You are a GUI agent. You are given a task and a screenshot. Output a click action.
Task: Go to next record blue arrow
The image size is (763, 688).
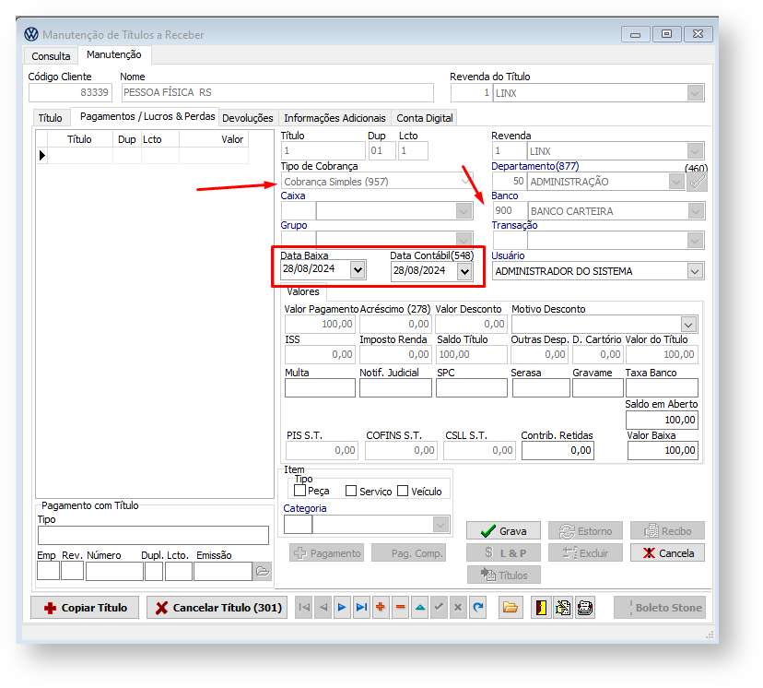[342, 607]
